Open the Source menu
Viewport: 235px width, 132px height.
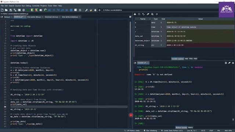18,6
